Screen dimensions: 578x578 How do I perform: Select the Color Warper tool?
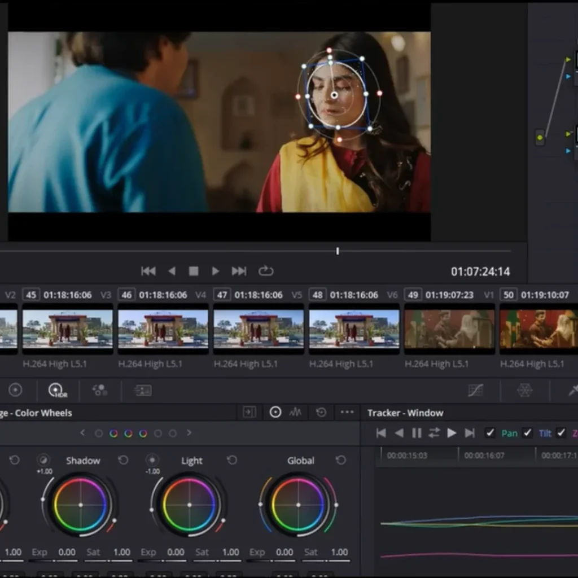(525, 390)
